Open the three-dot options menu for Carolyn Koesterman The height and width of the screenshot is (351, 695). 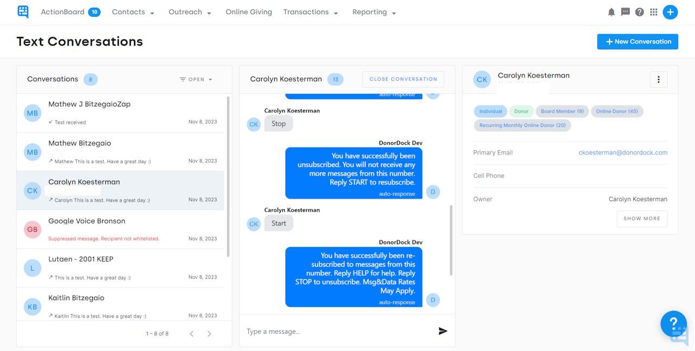coord(658,79)
